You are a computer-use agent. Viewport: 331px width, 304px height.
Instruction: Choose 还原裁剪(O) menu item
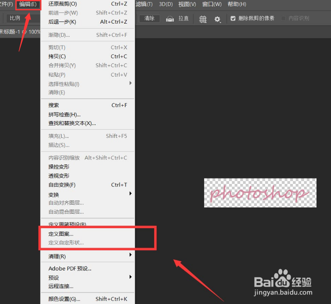point(87,4)
